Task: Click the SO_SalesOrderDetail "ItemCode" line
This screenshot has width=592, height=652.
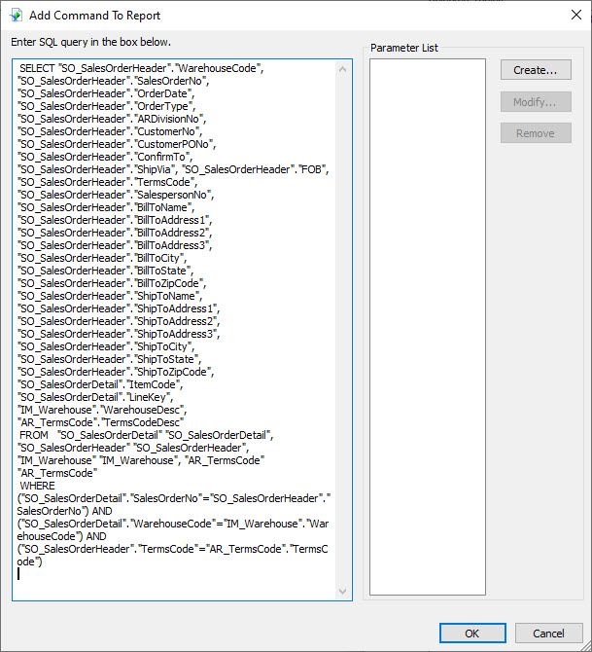Action: point(100,384)
